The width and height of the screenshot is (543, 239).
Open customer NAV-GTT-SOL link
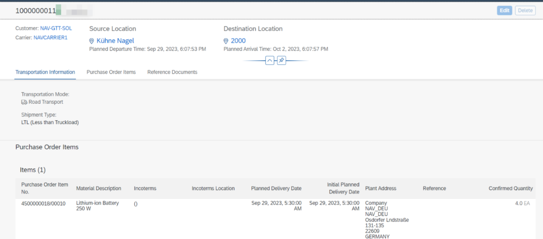coord(56,28)
